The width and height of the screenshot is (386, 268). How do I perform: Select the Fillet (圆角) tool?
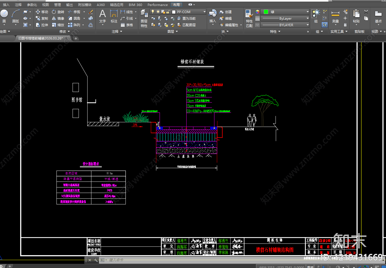pos(74,19)
